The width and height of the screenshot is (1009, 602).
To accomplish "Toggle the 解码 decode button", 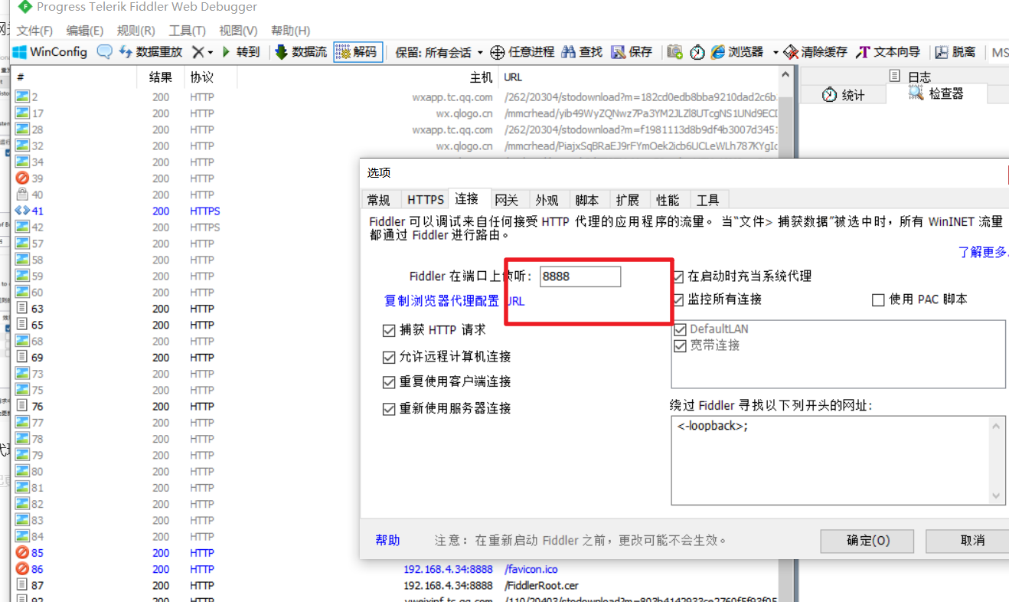I will [x=358, y=52].
